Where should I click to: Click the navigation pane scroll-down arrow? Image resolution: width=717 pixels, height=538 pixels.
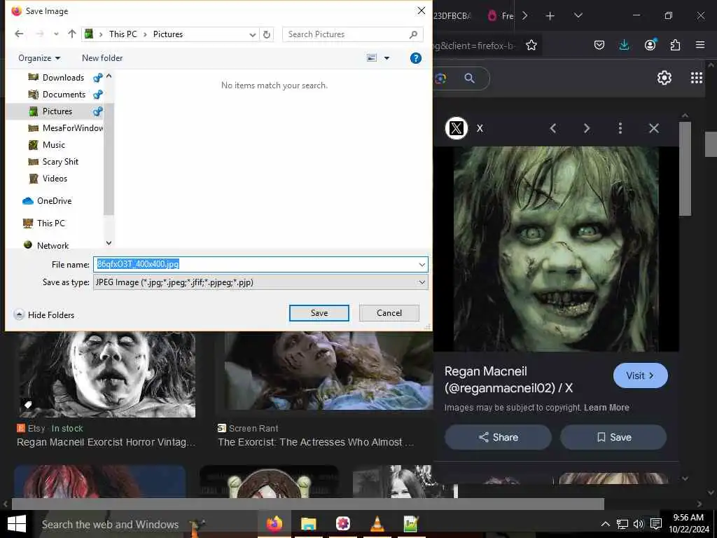tap(109, 243)
